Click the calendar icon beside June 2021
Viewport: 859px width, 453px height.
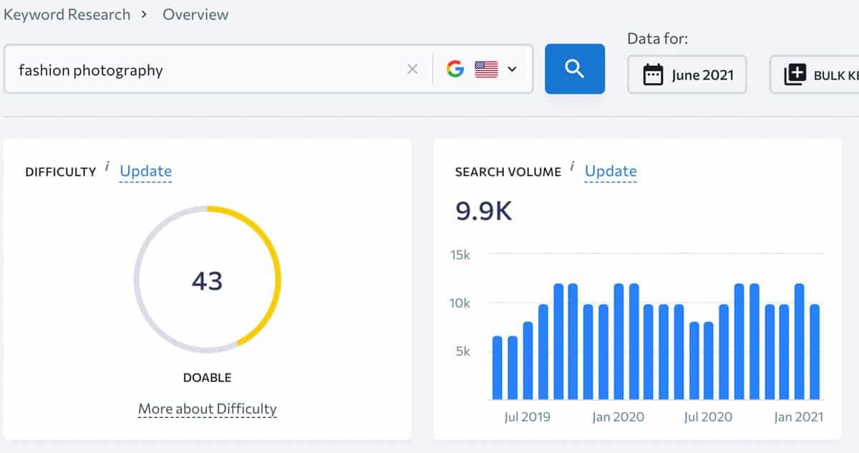tap(653, 74)
